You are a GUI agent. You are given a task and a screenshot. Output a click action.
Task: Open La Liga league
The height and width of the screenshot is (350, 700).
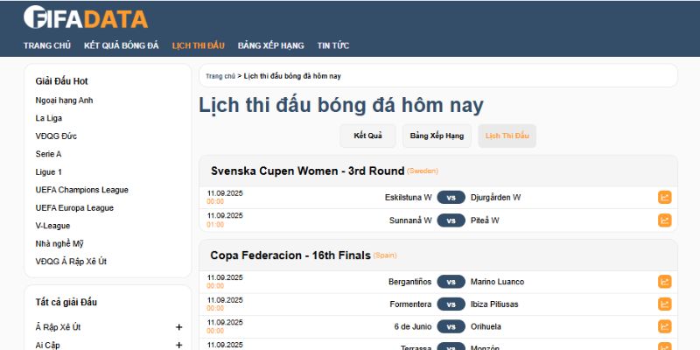click(49, 118)
